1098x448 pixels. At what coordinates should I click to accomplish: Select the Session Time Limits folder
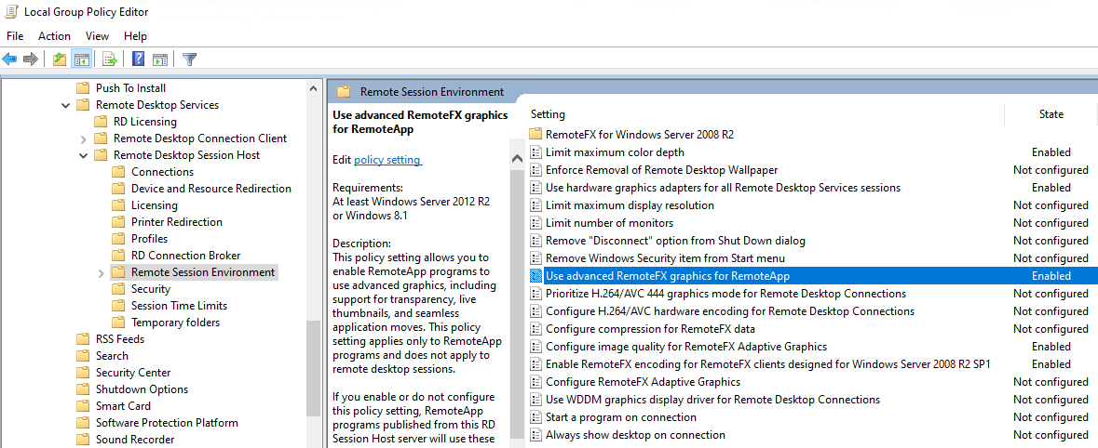pyautogui.click(x=179, y=306)
